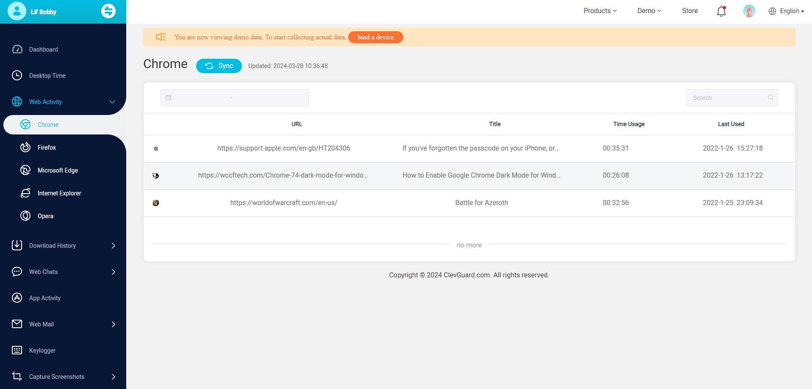Open the Demo dropdown menu
The height and width of the screenshot is (389, 812).
[x=649, y=11]
